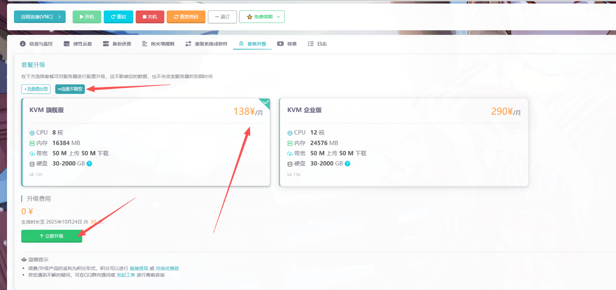Click the banknote icon beside 续费

pos(281,44)
